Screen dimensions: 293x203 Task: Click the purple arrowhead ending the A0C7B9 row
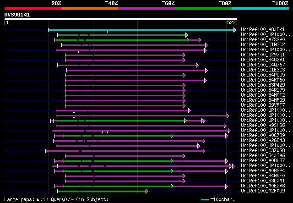coord(227,136)
